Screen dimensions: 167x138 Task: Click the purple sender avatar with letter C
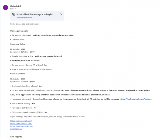coord(5,8)
